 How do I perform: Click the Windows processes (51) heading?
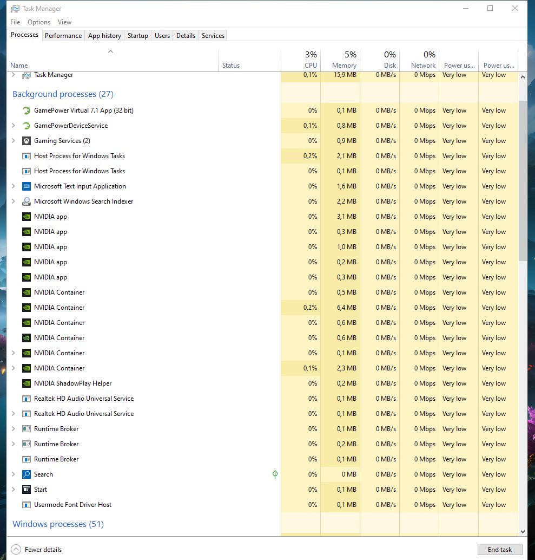[58, 524]
